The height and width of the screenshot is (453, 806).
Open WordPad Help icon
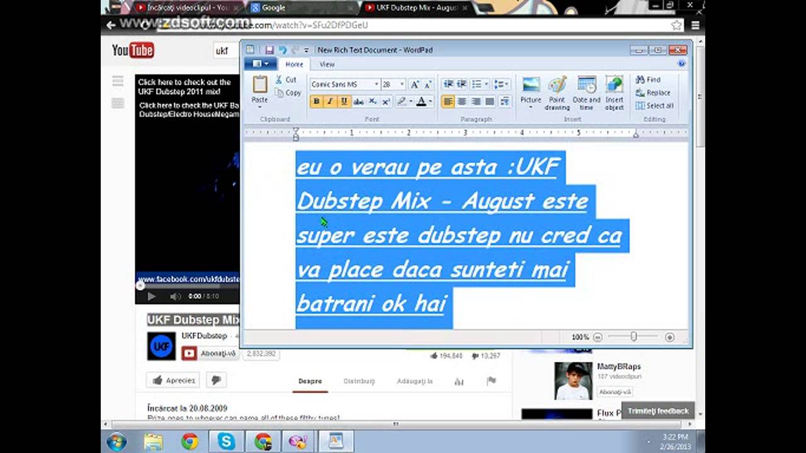[x=681, y=64]
